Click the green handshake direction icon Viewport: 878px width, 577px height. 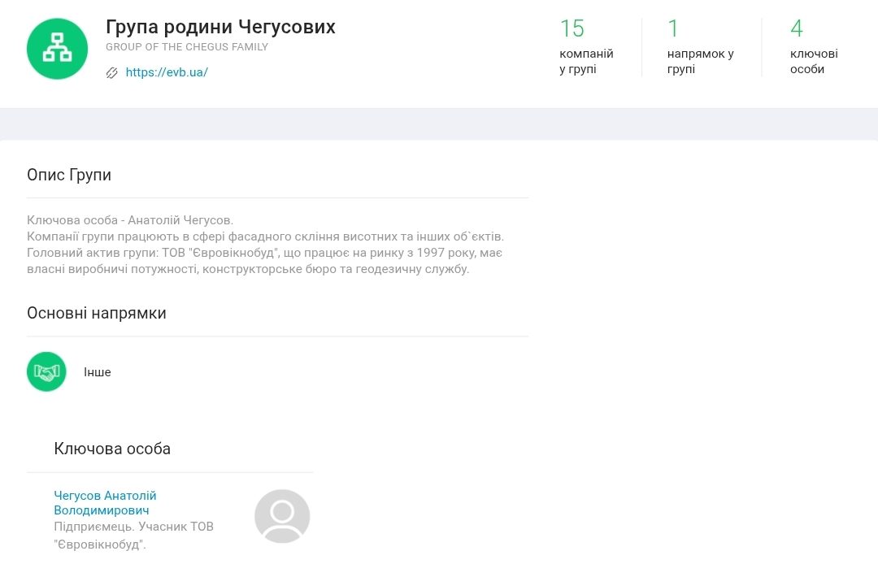point(46,372)
